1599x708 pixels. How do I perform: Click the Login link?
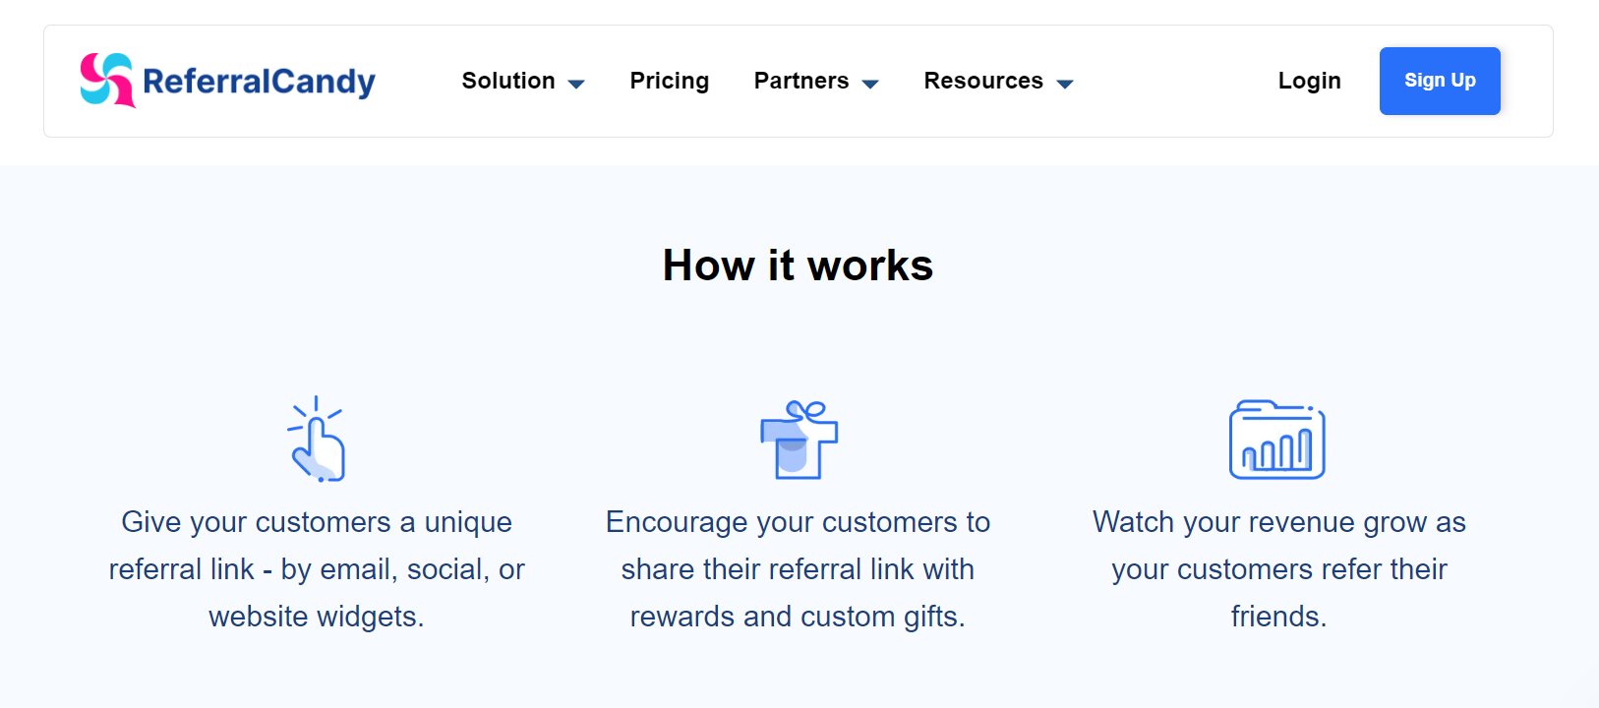(1309, 81)
